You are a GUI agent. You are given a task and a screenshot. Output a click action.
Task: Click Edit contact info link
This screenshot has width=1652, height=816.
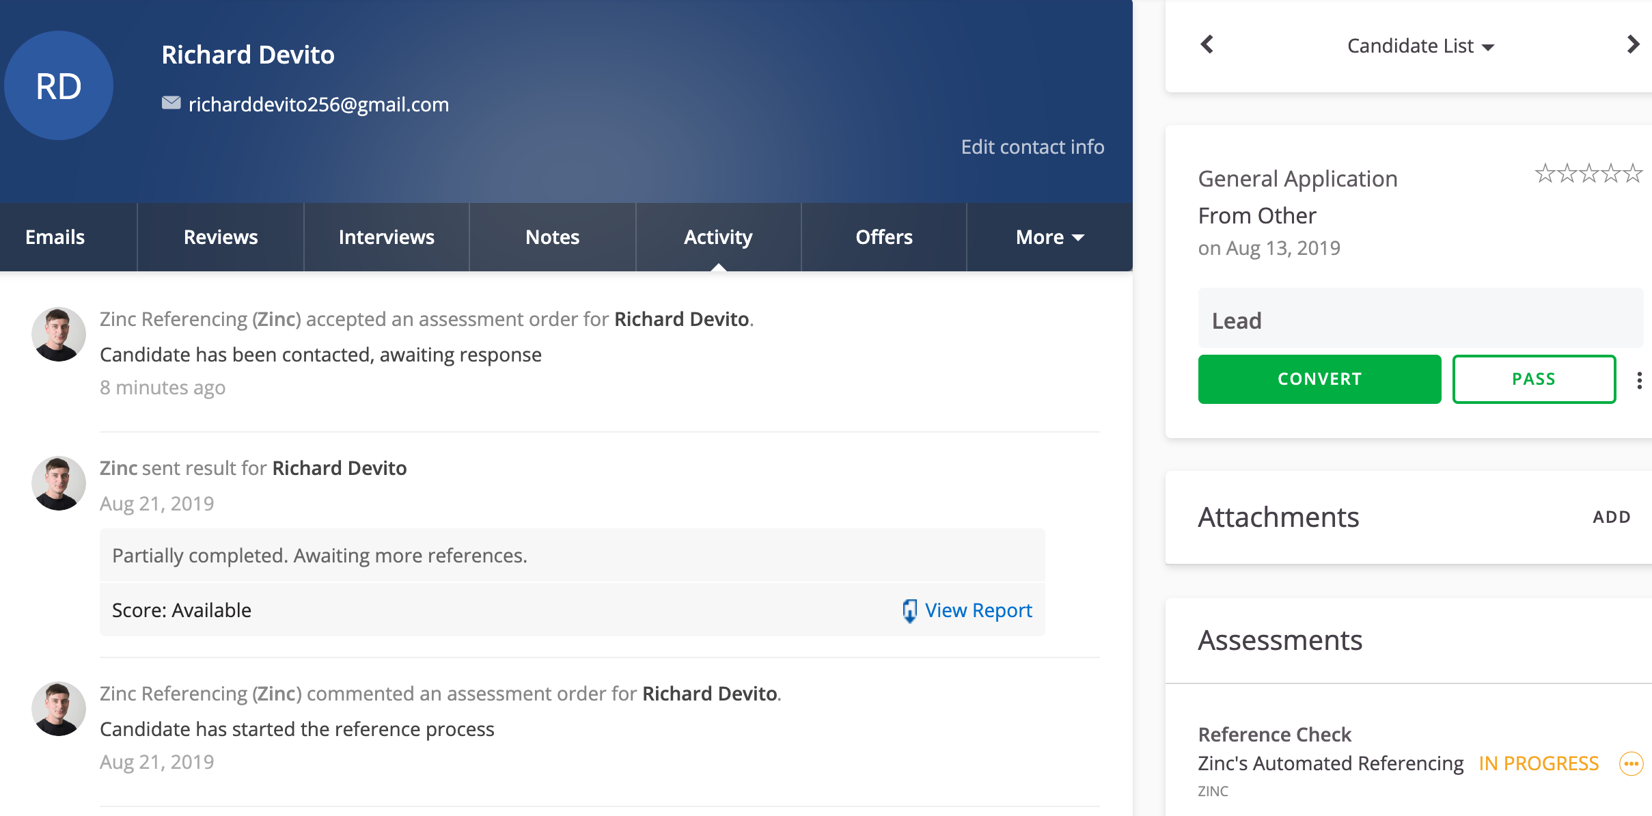tap(1032, 147)
